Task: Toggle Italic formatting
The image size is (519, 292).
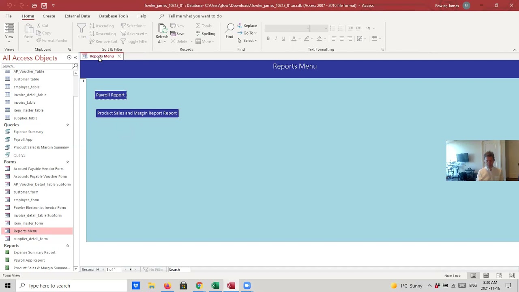Action: click(276, 39)
